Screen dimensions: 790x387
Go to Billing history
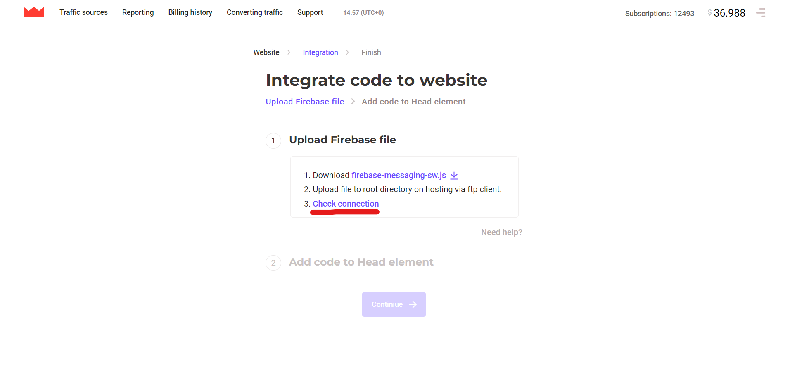[x=190, y=12]
